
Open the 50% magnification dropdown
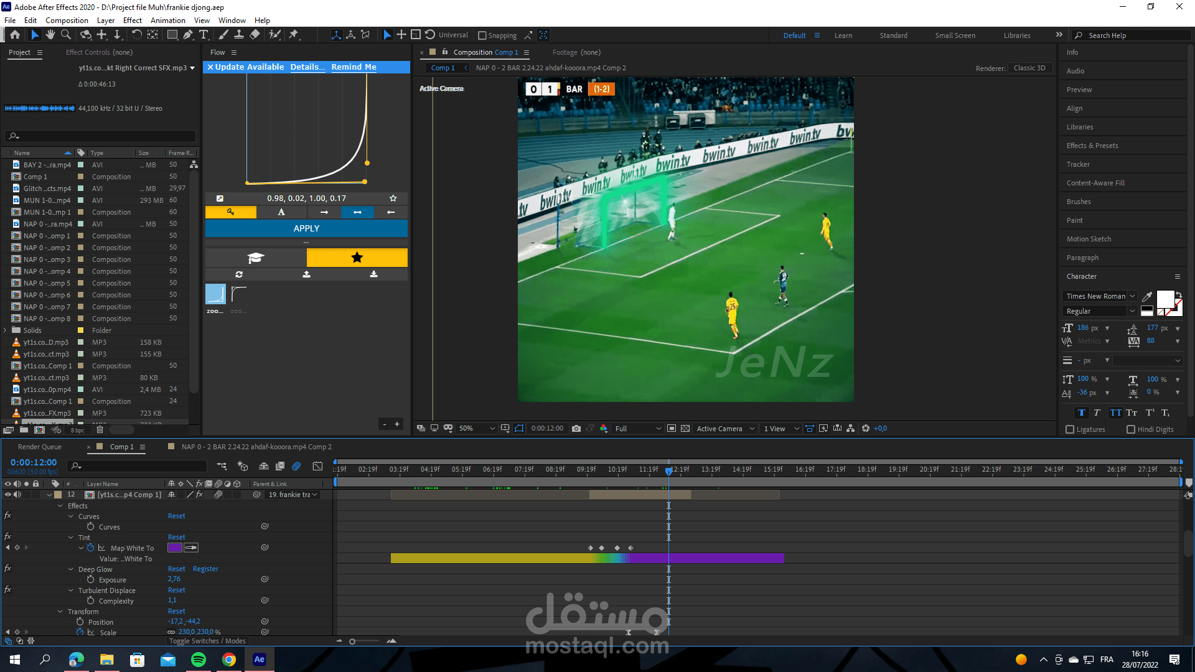click(x=477, y=429)
